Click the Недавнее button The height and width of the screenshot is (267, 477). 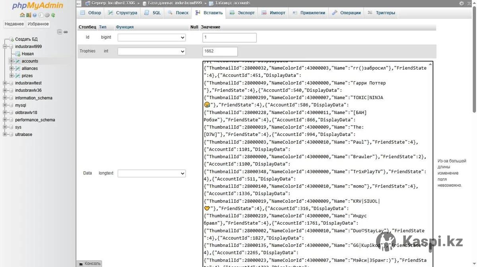14,24
